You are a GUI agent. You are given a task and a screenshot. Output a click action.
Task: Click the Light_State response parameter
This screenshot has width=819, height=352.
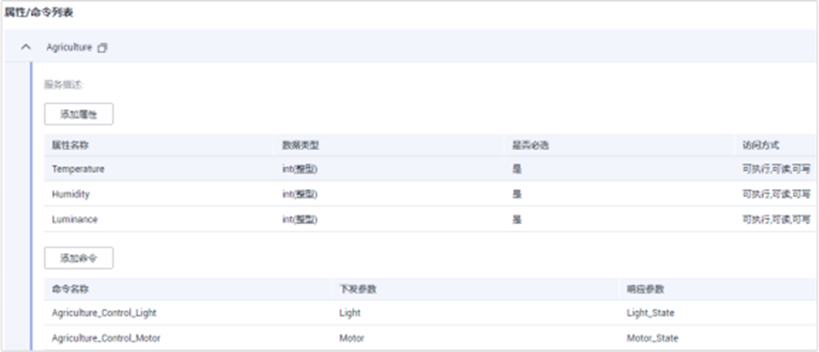click(650, 313)
